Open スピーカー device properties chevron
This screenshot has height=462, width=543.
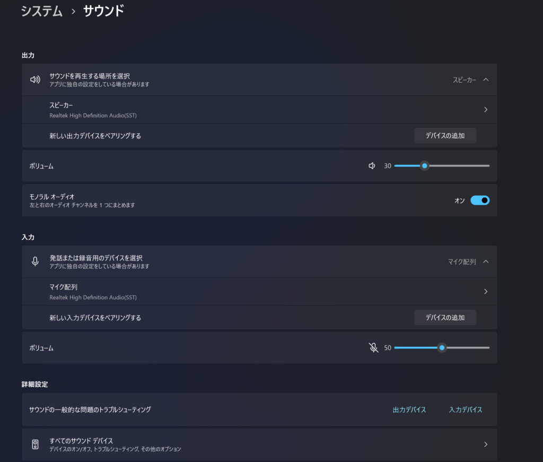486,109
